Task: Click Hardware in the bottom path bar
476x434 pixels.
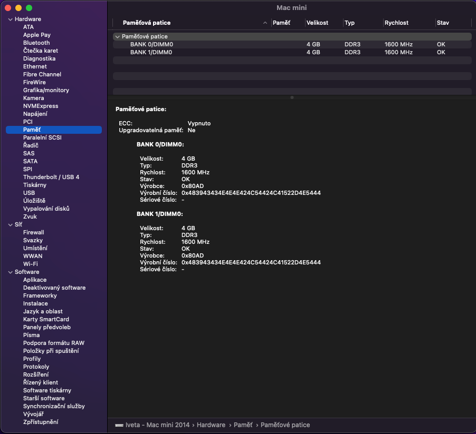Action: click(x=211, y=425)
